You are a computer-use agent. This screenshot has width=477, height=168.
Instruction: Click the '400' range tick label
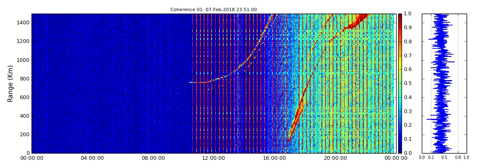[x=24, y=116]
